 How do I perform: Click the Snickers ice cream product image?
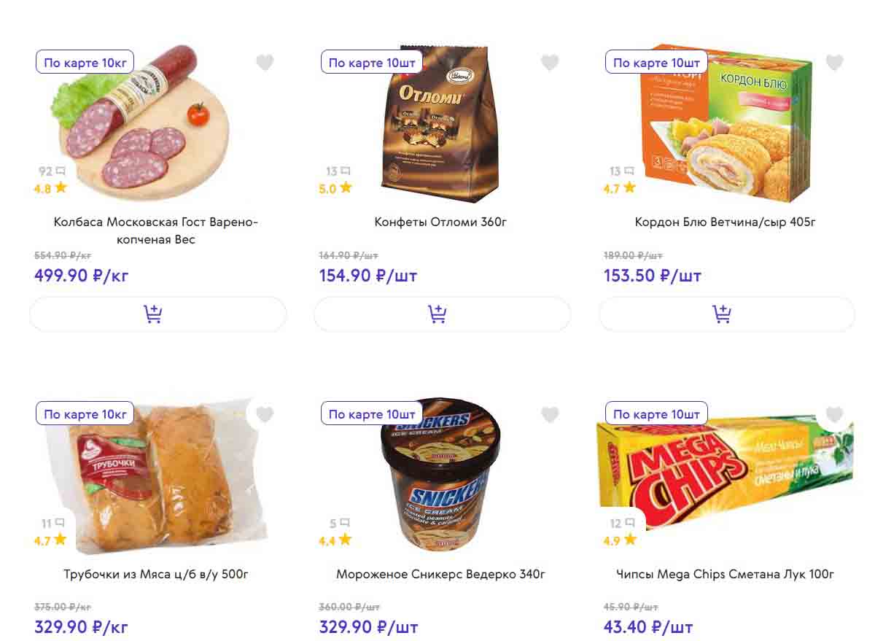(440, 481)
